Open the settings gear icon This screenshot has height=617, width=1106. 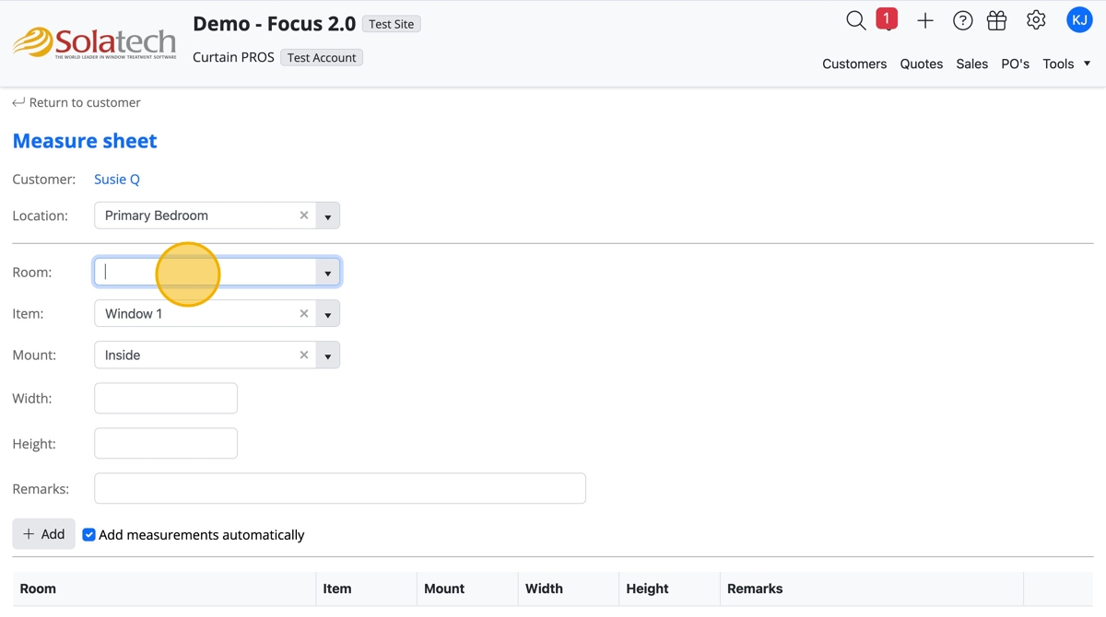pyautogui.click(x=1036, y=20)
